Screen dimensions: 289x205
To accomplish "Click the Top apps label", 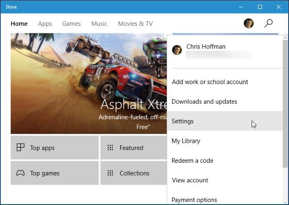I will click(x=42, y=148).
